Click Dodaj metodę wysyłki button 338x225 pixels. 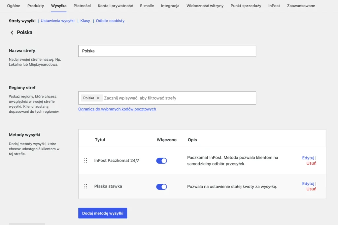click(x=103, y=213)
